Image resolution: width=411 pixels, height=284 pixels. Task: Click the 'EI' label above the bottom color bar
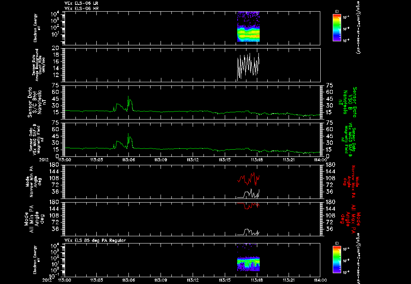(337, 243)
